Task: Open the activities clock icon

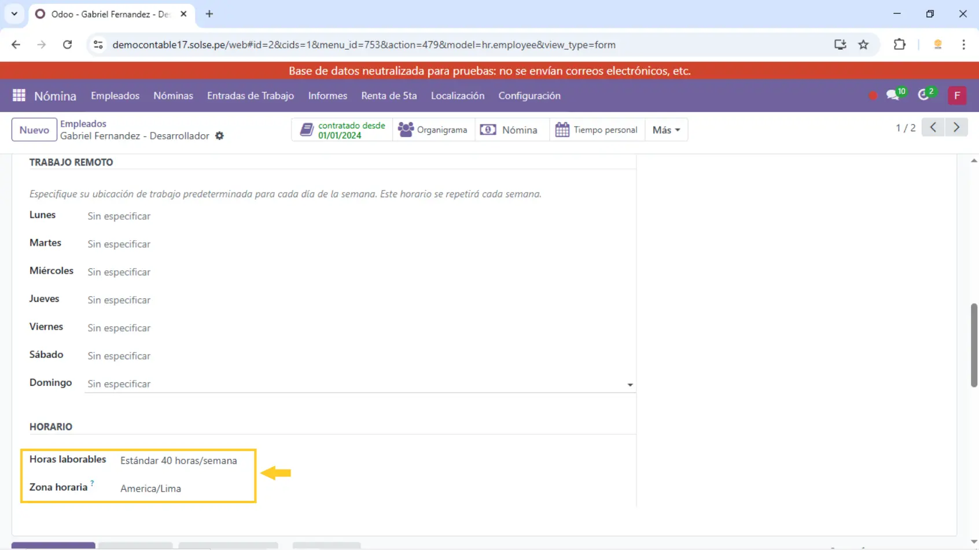Action: pyautogui.click(x=924, y=95)
